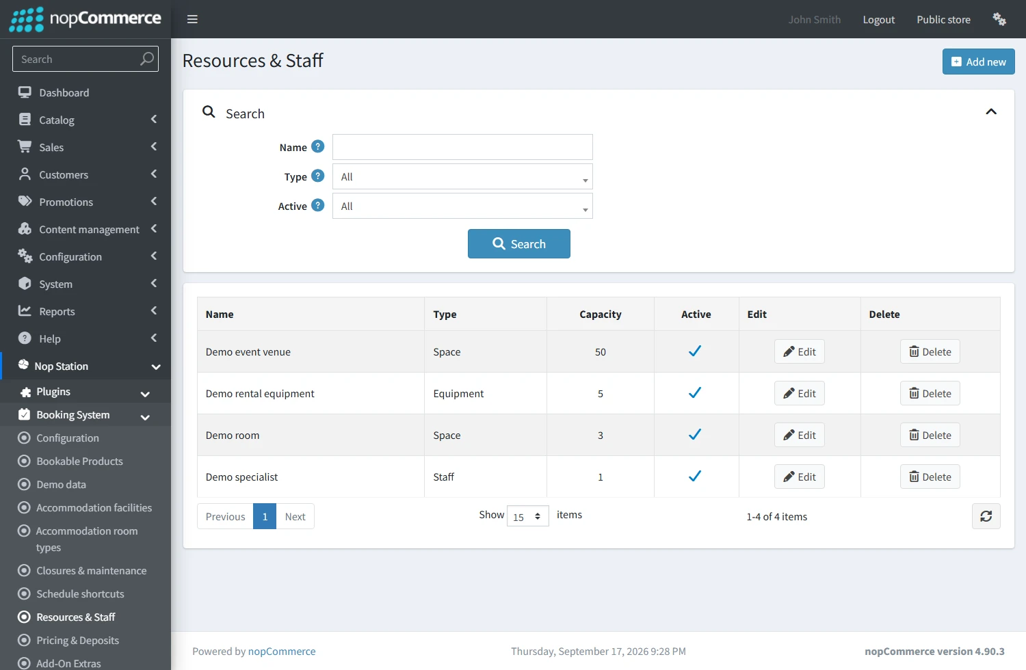Edit the Demo event venue resource
The height and width of the screenshot is (670, 1026).
[799, 351]
